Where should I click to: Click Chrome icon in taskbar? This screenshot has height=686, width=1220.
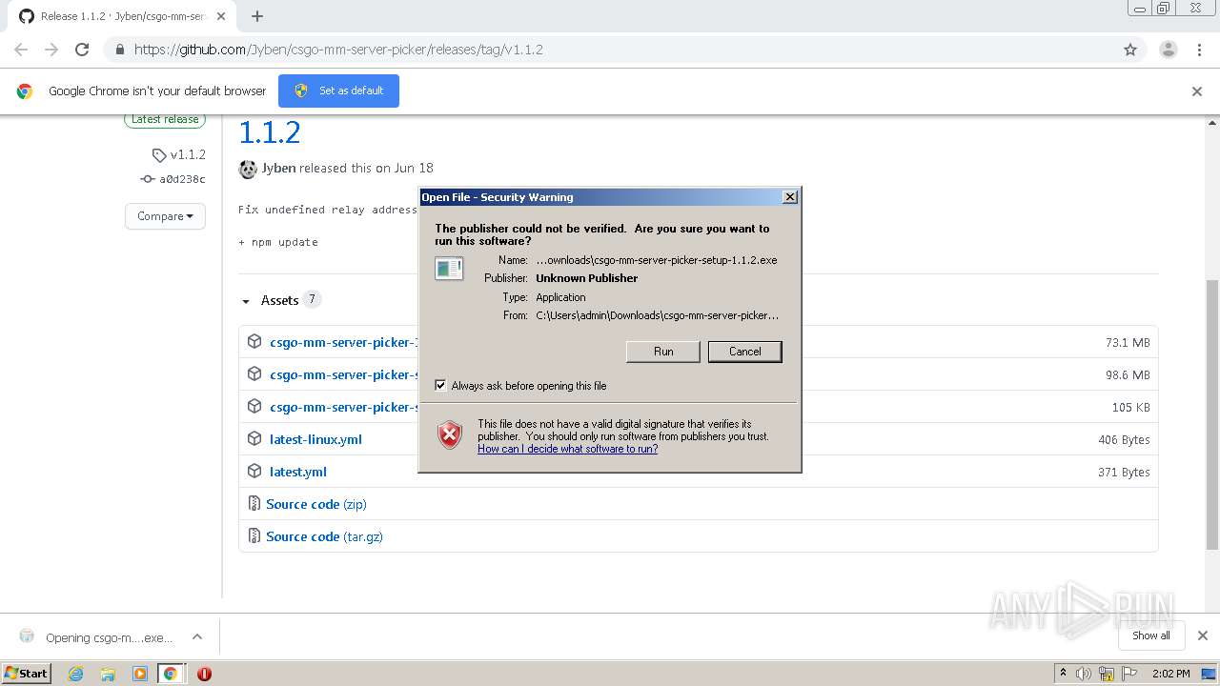171,674
